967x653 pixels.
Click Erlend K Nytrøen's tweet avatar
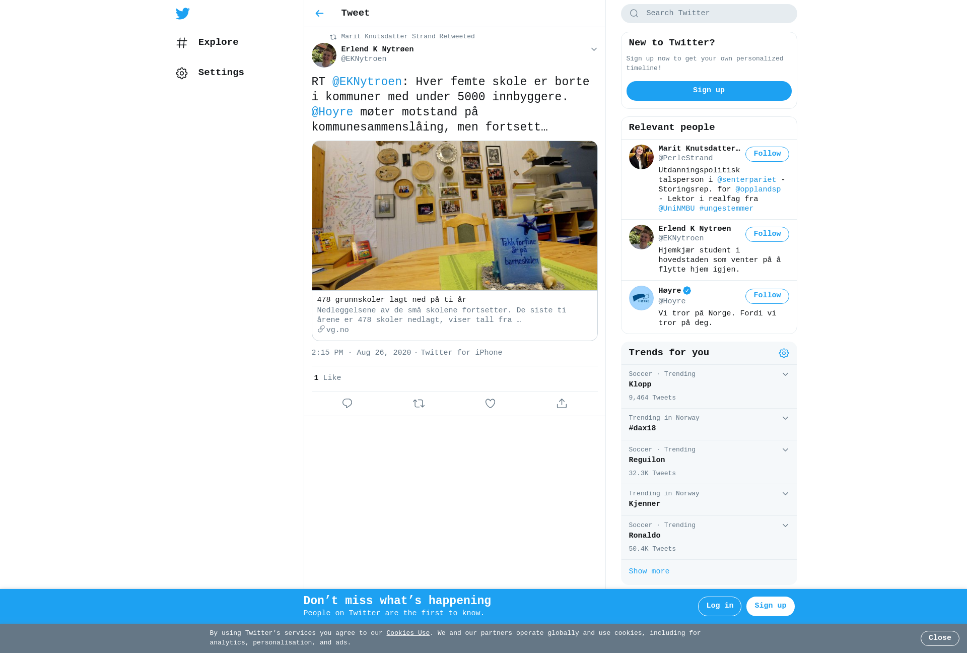(x=324, y=55)
